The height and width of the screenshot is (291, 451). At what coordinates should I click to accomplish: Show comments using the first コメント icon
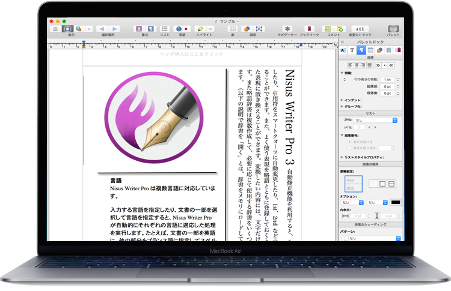point(328,29)
